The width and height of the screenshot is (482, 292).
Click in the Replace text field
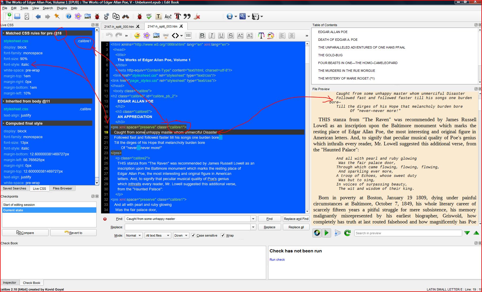[188, 227]
